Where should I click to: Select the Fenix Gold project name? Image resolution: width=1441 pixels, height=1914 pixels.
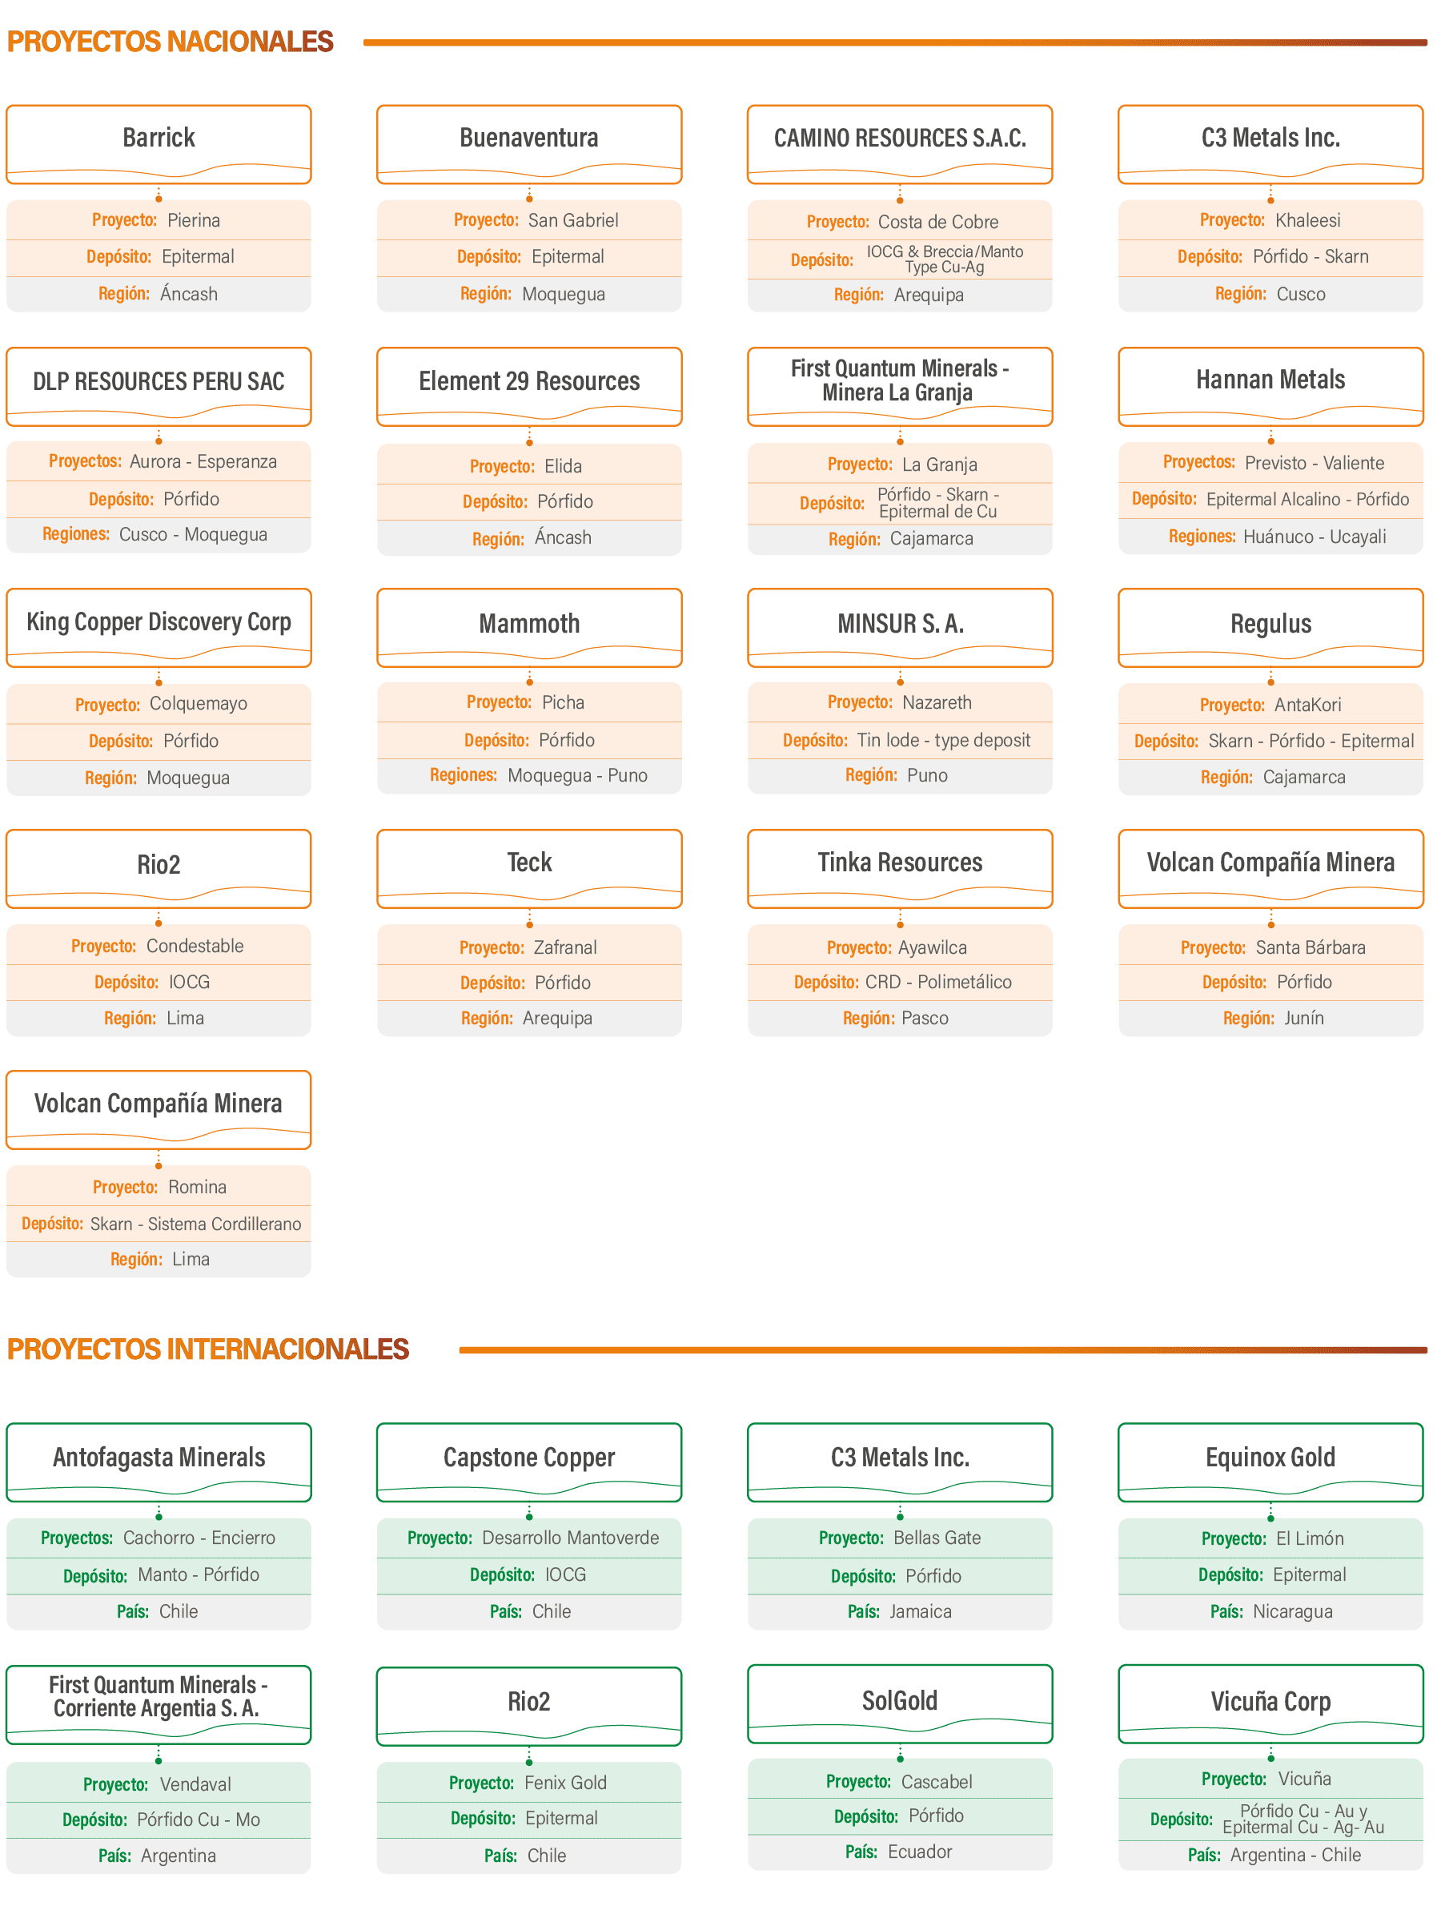[x=566, y=1783]
